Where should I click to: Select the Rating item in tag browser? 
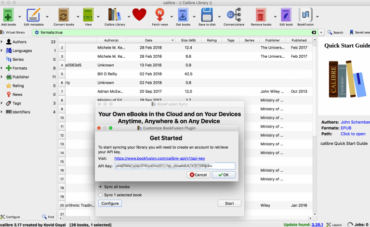point(18,86)
